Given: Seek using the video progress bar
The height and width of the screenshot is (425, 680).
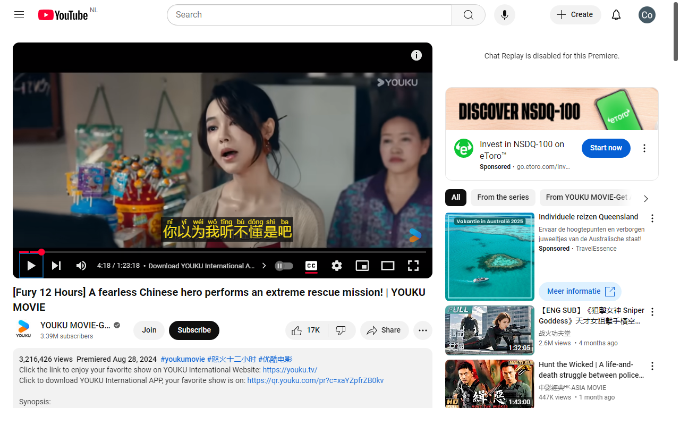Looking at the screenshot, I should (x=223, y=252).
